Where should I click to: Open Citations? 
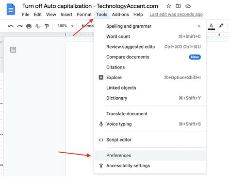point(150,67)
